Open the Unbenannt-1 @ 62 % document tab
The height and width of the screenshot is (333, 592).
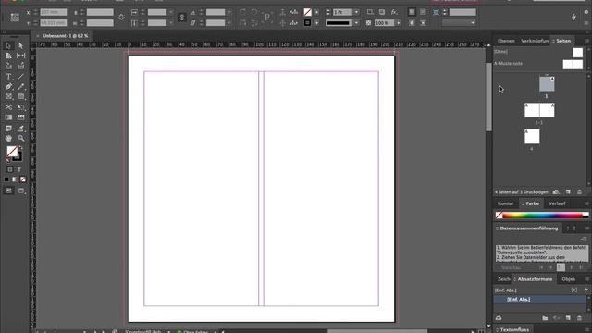[66, 36]
